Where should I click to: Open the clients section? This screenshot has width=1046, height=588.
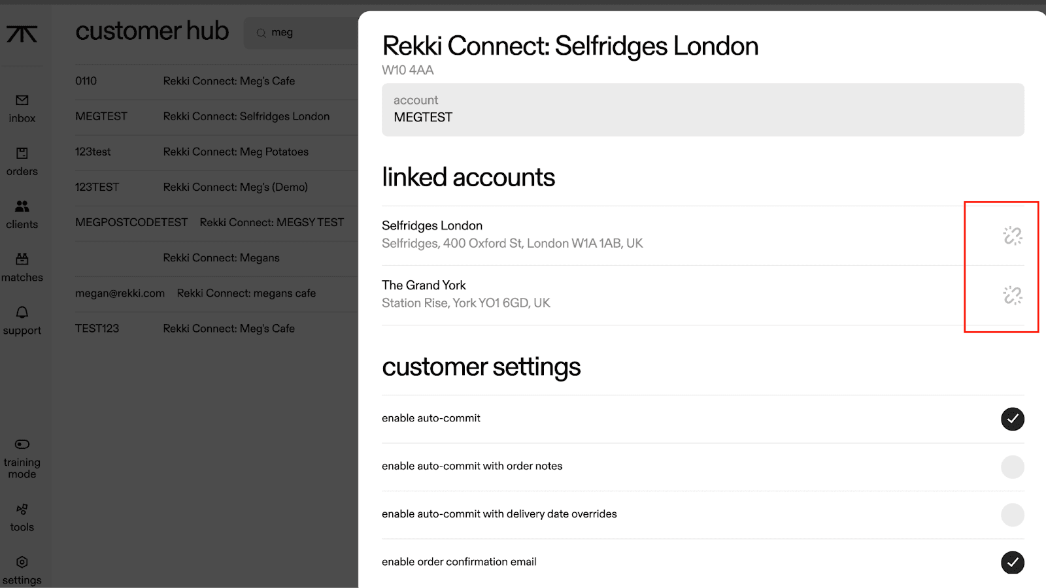(22, 214)
